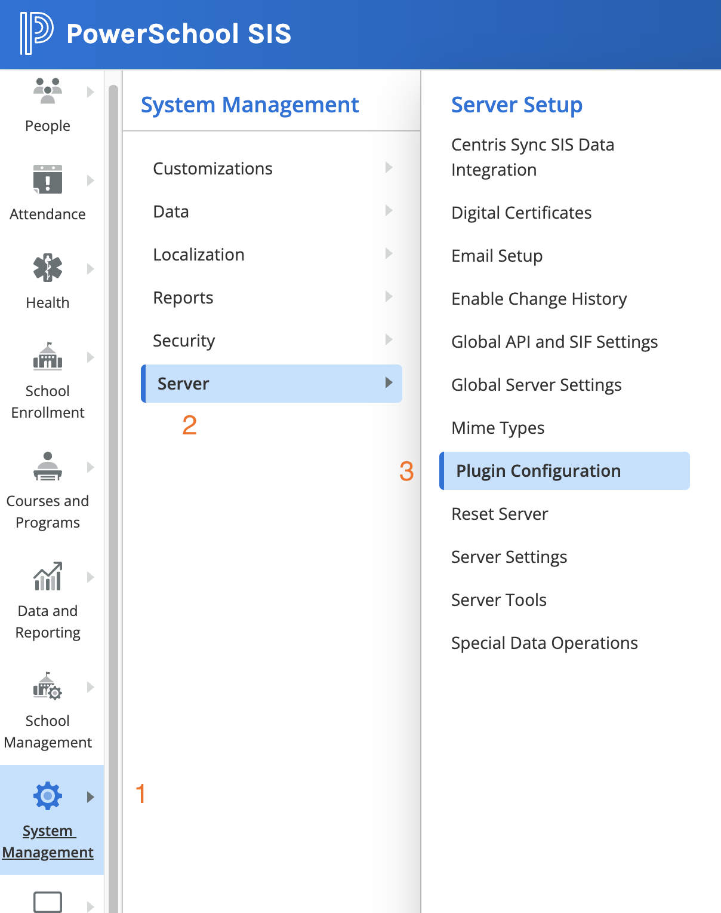Open the Data and Reporting chart icon
The width and height of the screenshot is (721, 913).
click(x=48, y=576)
